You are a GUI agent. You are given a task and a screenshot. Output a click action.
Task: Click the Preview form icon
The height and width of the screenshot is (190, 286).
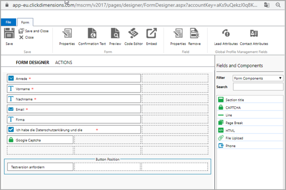[x=115, y=33]
